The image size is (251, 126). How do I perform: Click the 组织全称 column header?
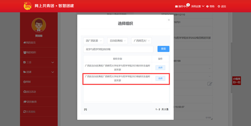pos(117,59)
